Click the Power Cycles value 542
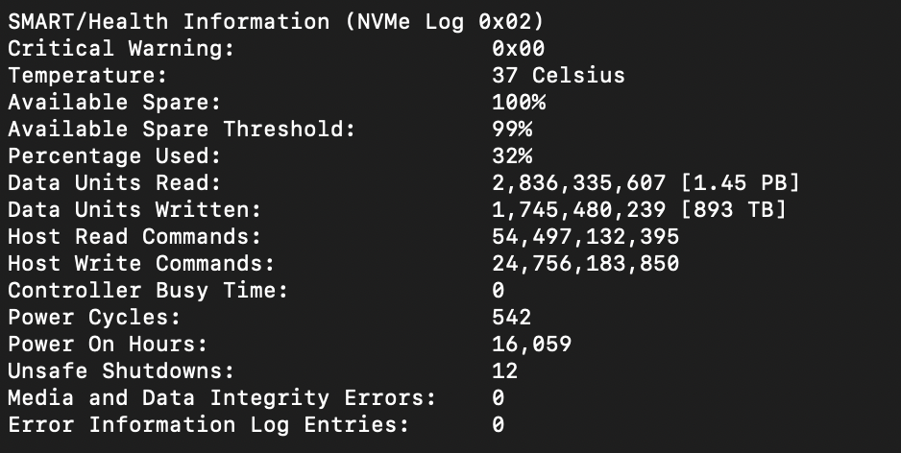 (512, 318)
